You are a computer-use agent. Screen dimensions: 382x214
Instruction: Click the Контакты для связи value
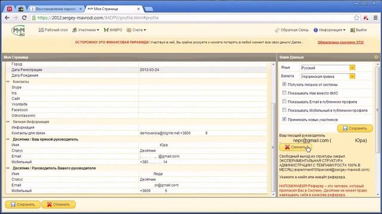174,133
